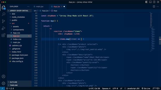This screenshot has width=161, height=90.
Task: Toggle panel layout icon in title bar
Action: click(x=150, y=2)
